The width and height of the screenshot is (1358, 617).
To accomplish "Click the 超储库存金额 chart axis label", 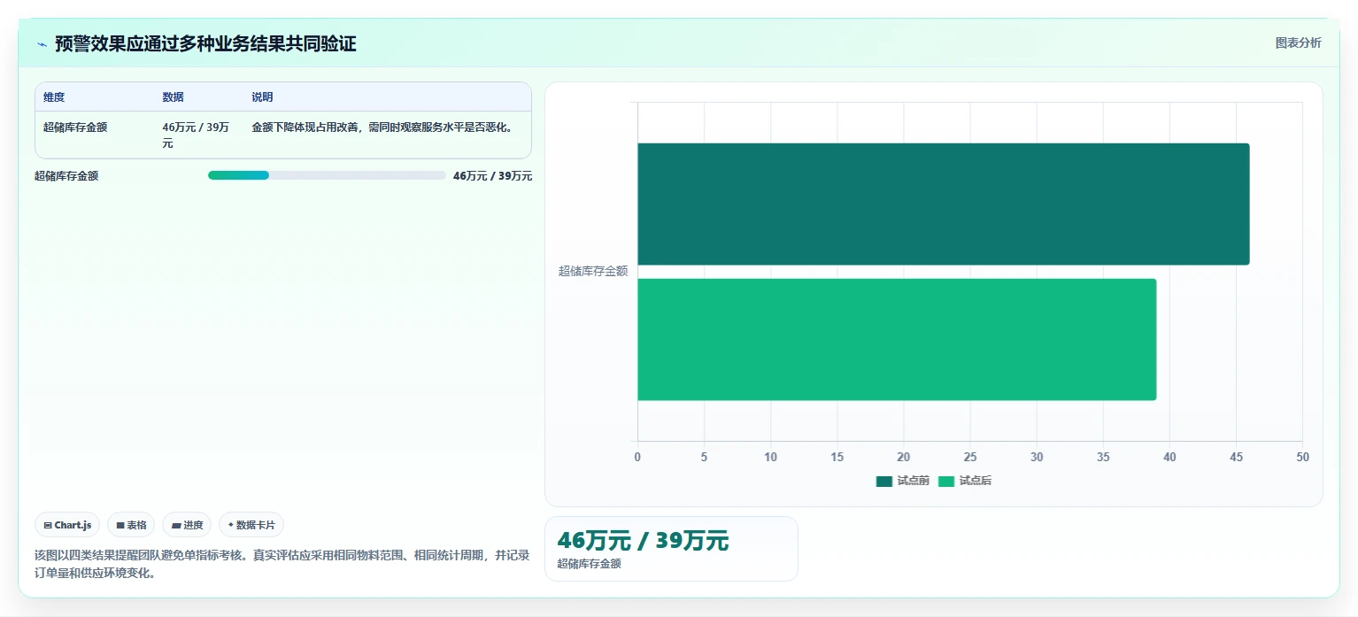I will click(x=593, y=271).
